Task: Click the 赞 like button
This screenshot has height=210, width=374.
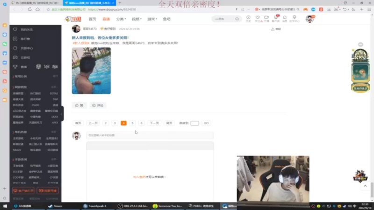Action: 79,105
